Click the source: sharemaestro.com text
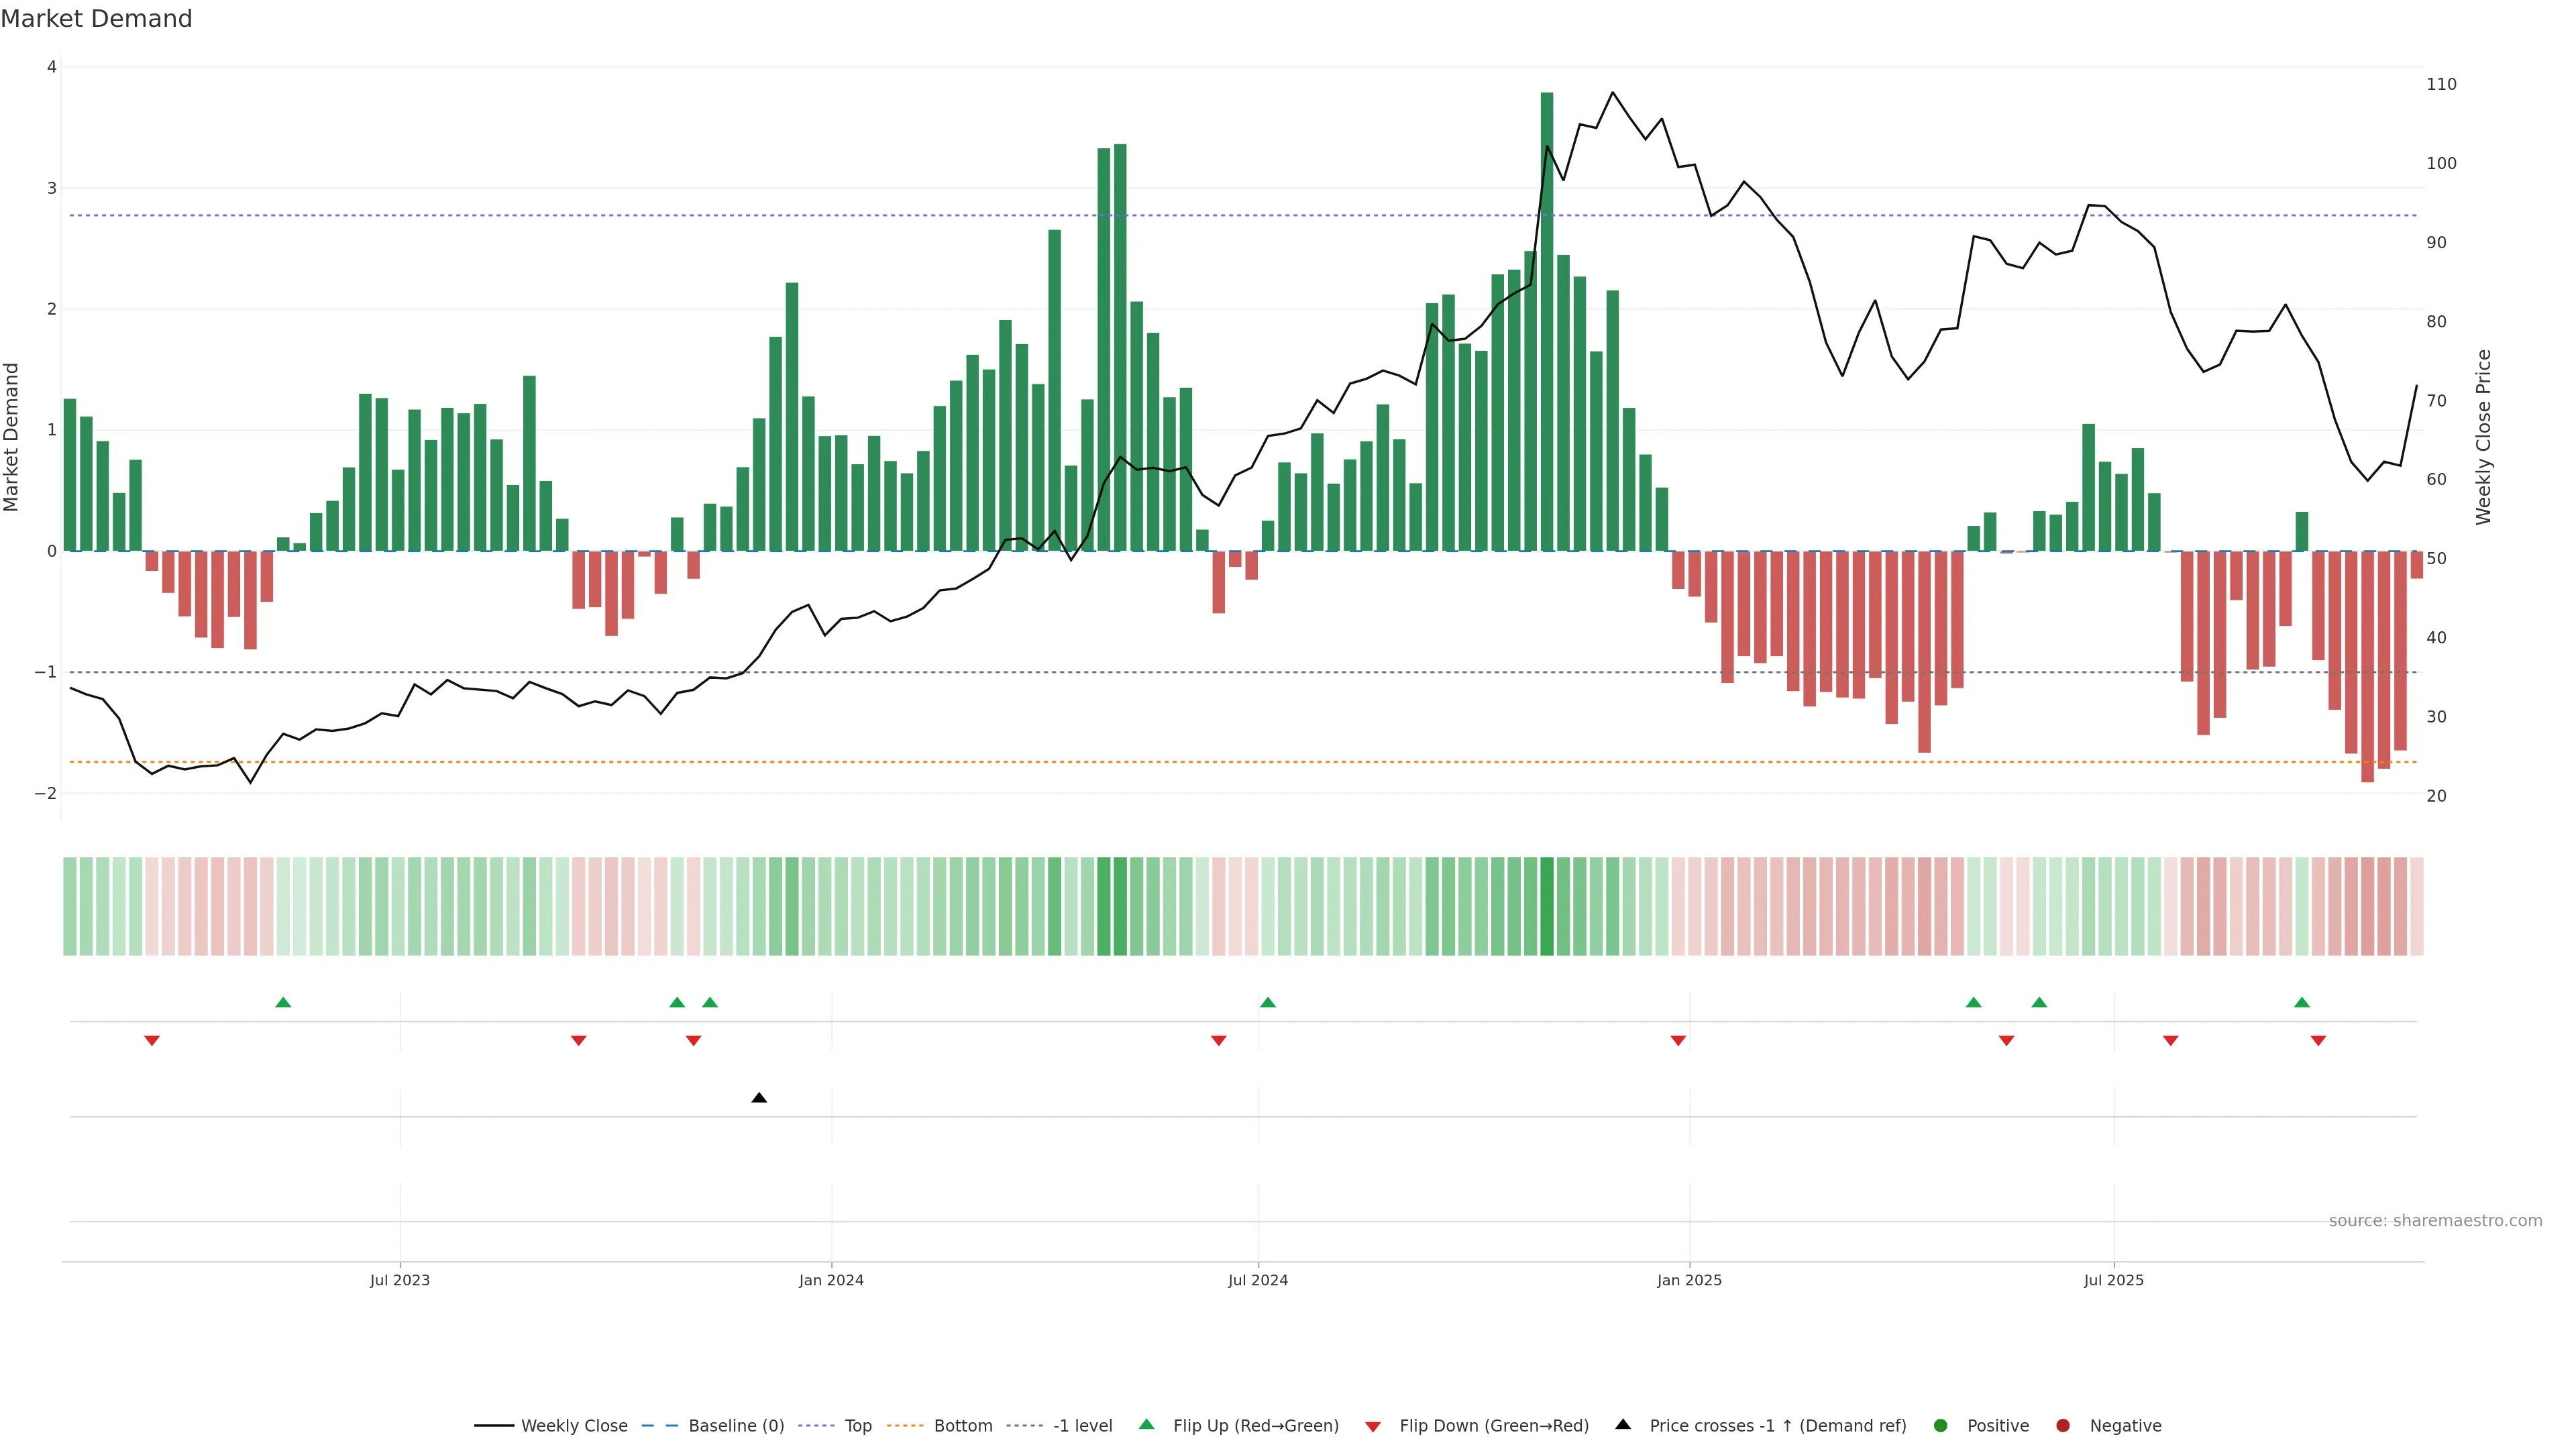 (2435, 1221)
